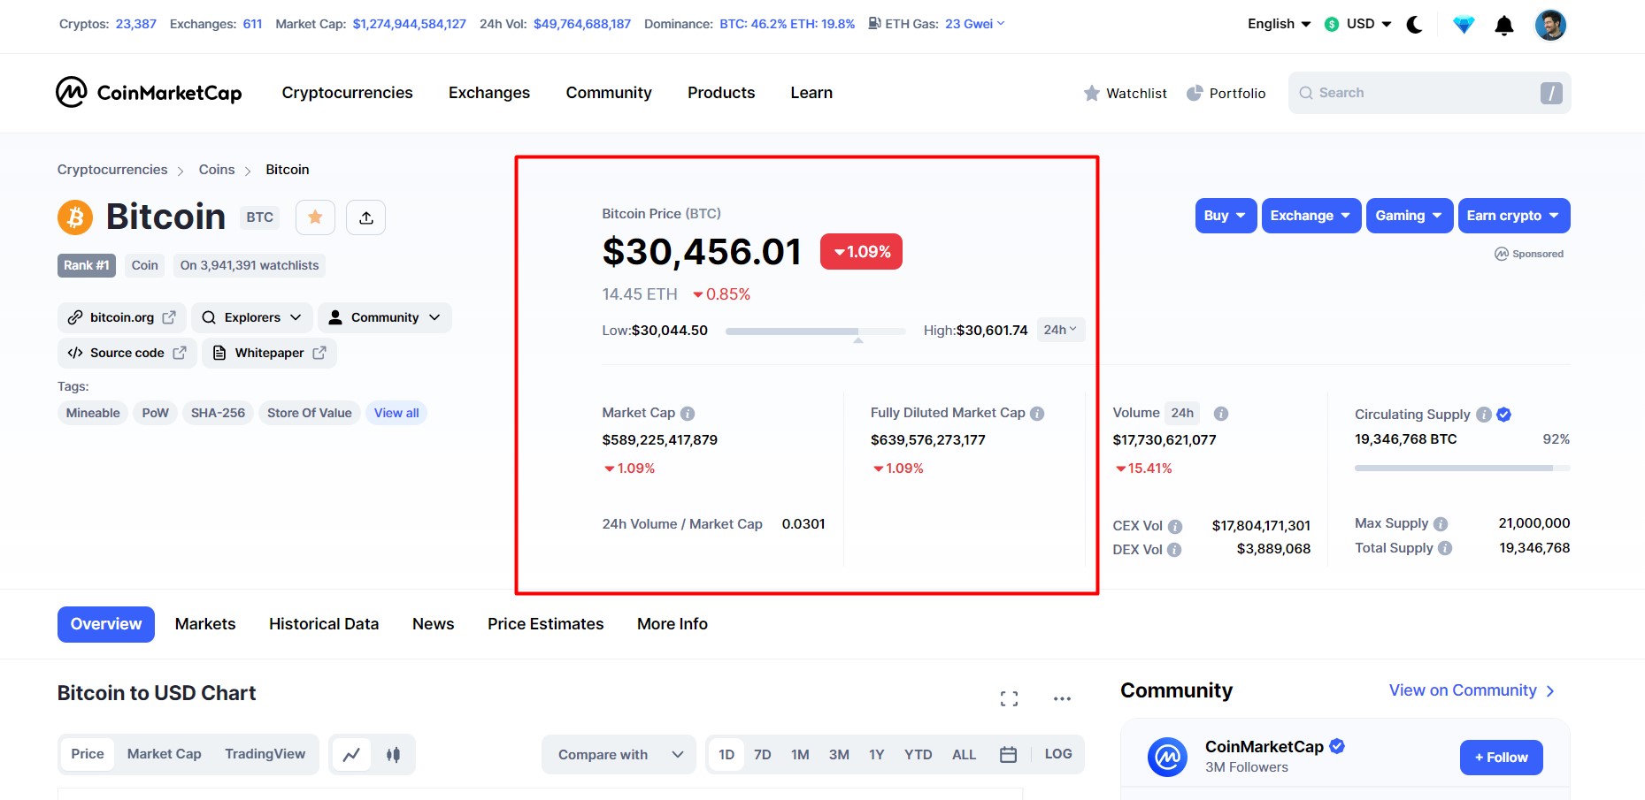Screen dimensions: 1645x800
Task: Expand Explorers dropdown
Action: point(251,317)
